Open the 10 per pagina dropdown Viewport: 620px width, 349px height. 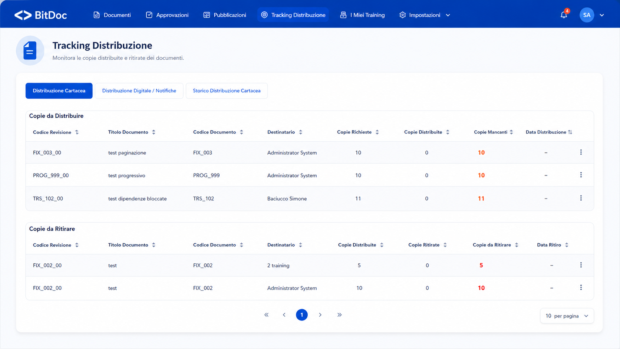pos(567,316)
